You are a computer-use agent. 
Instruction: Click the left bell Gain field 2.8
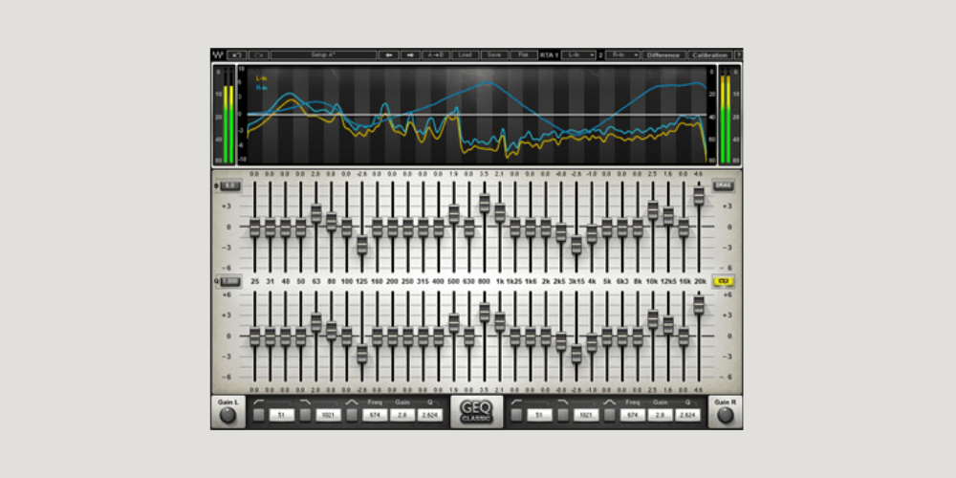tap(402, 415)
